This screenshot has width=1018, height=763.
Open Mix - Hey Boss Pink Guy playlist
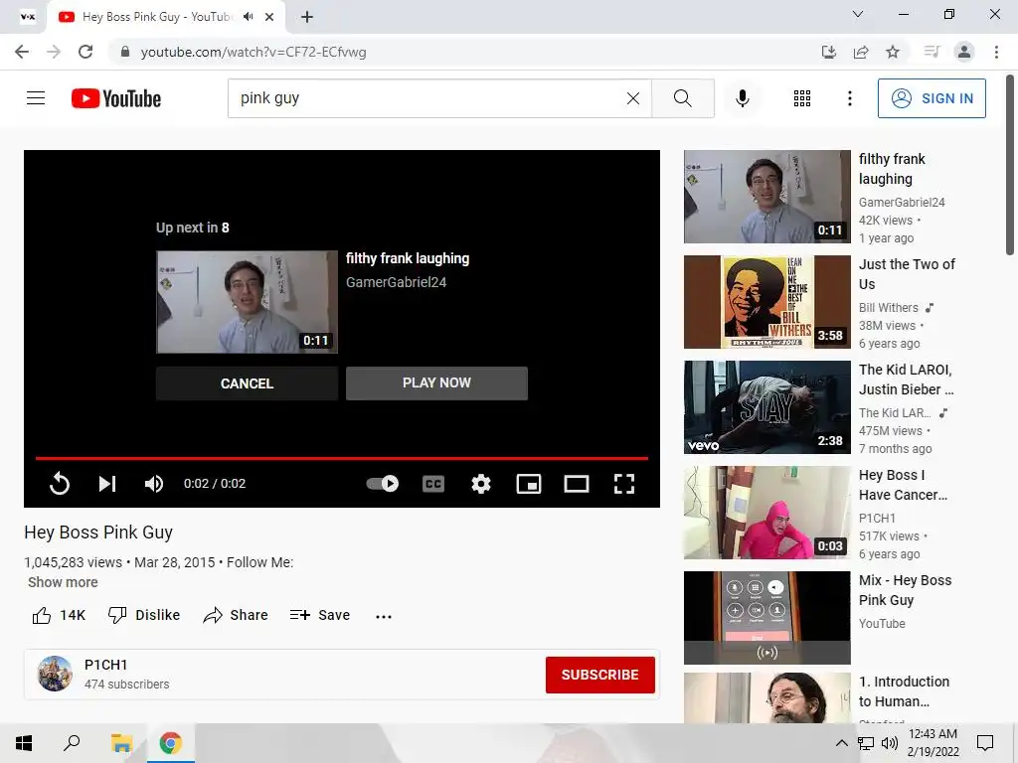pos(766,618)
